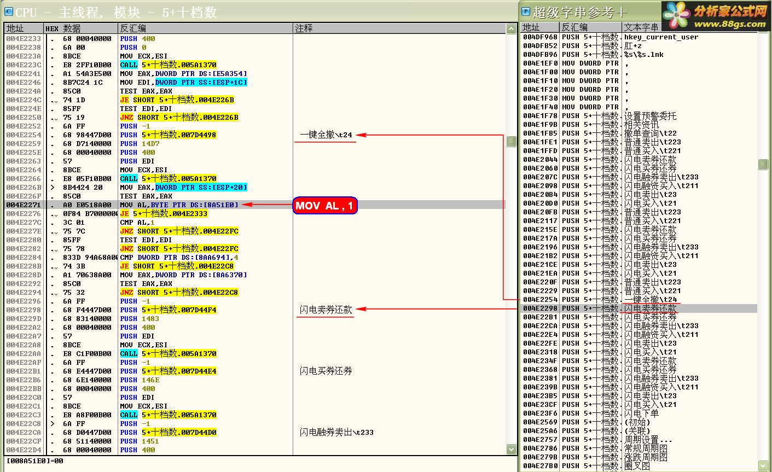Select address 004E22D4 in the CPU window

[24, 450]
